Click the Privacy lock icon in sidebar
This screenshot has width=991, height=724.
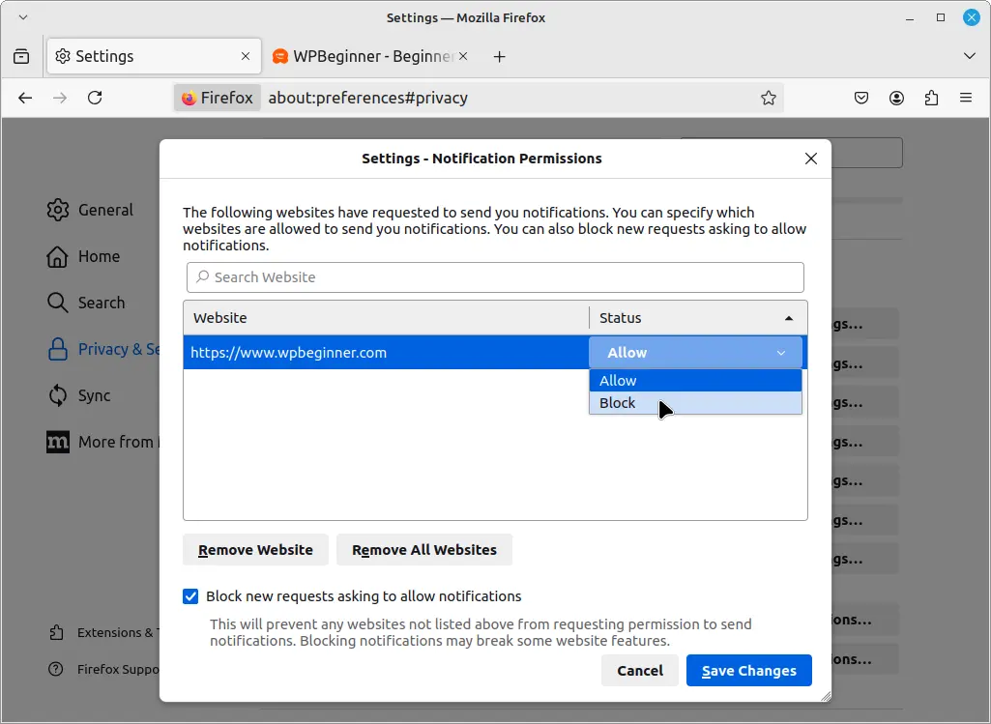[x=57, y=349]
